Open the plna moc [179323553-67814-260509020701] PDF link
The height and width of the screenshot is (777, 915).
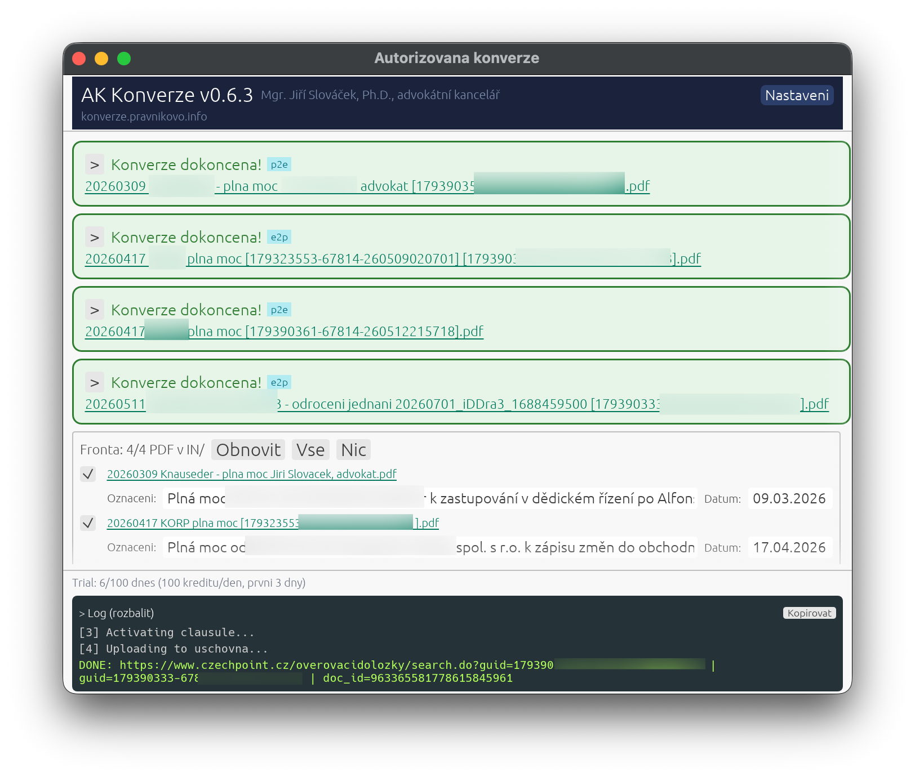pyautogui.click(x=393, y=259)
